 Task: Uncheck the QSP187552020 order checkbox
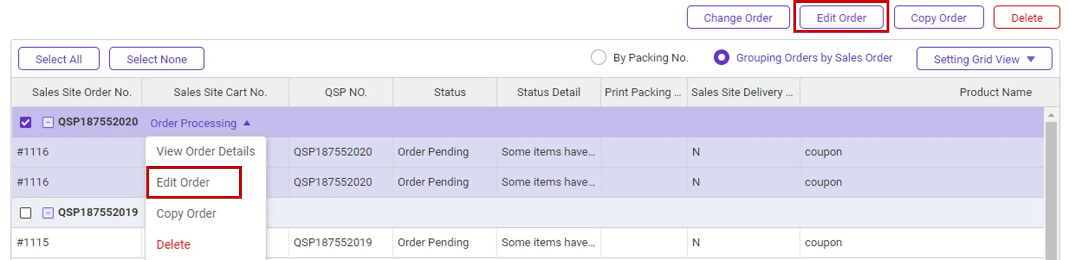26,122
